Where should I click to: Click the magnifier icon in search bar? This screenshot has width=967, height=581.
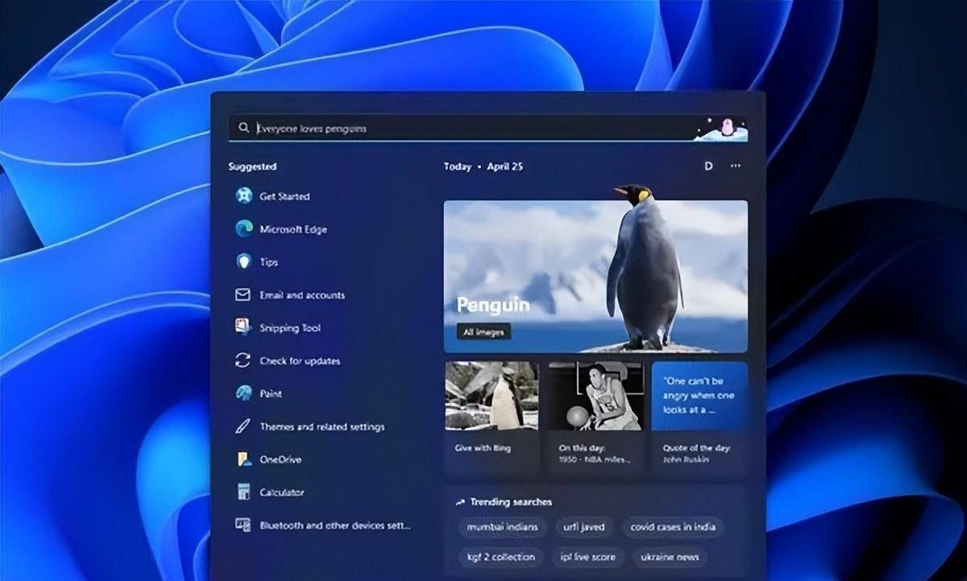(x=243, y=128)
